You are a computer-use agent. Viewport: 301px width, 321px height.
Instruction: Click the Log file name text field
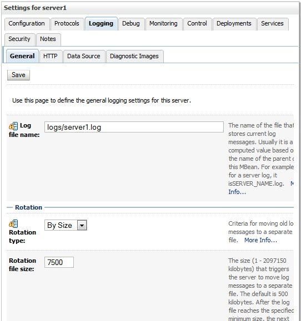point(134,127)
